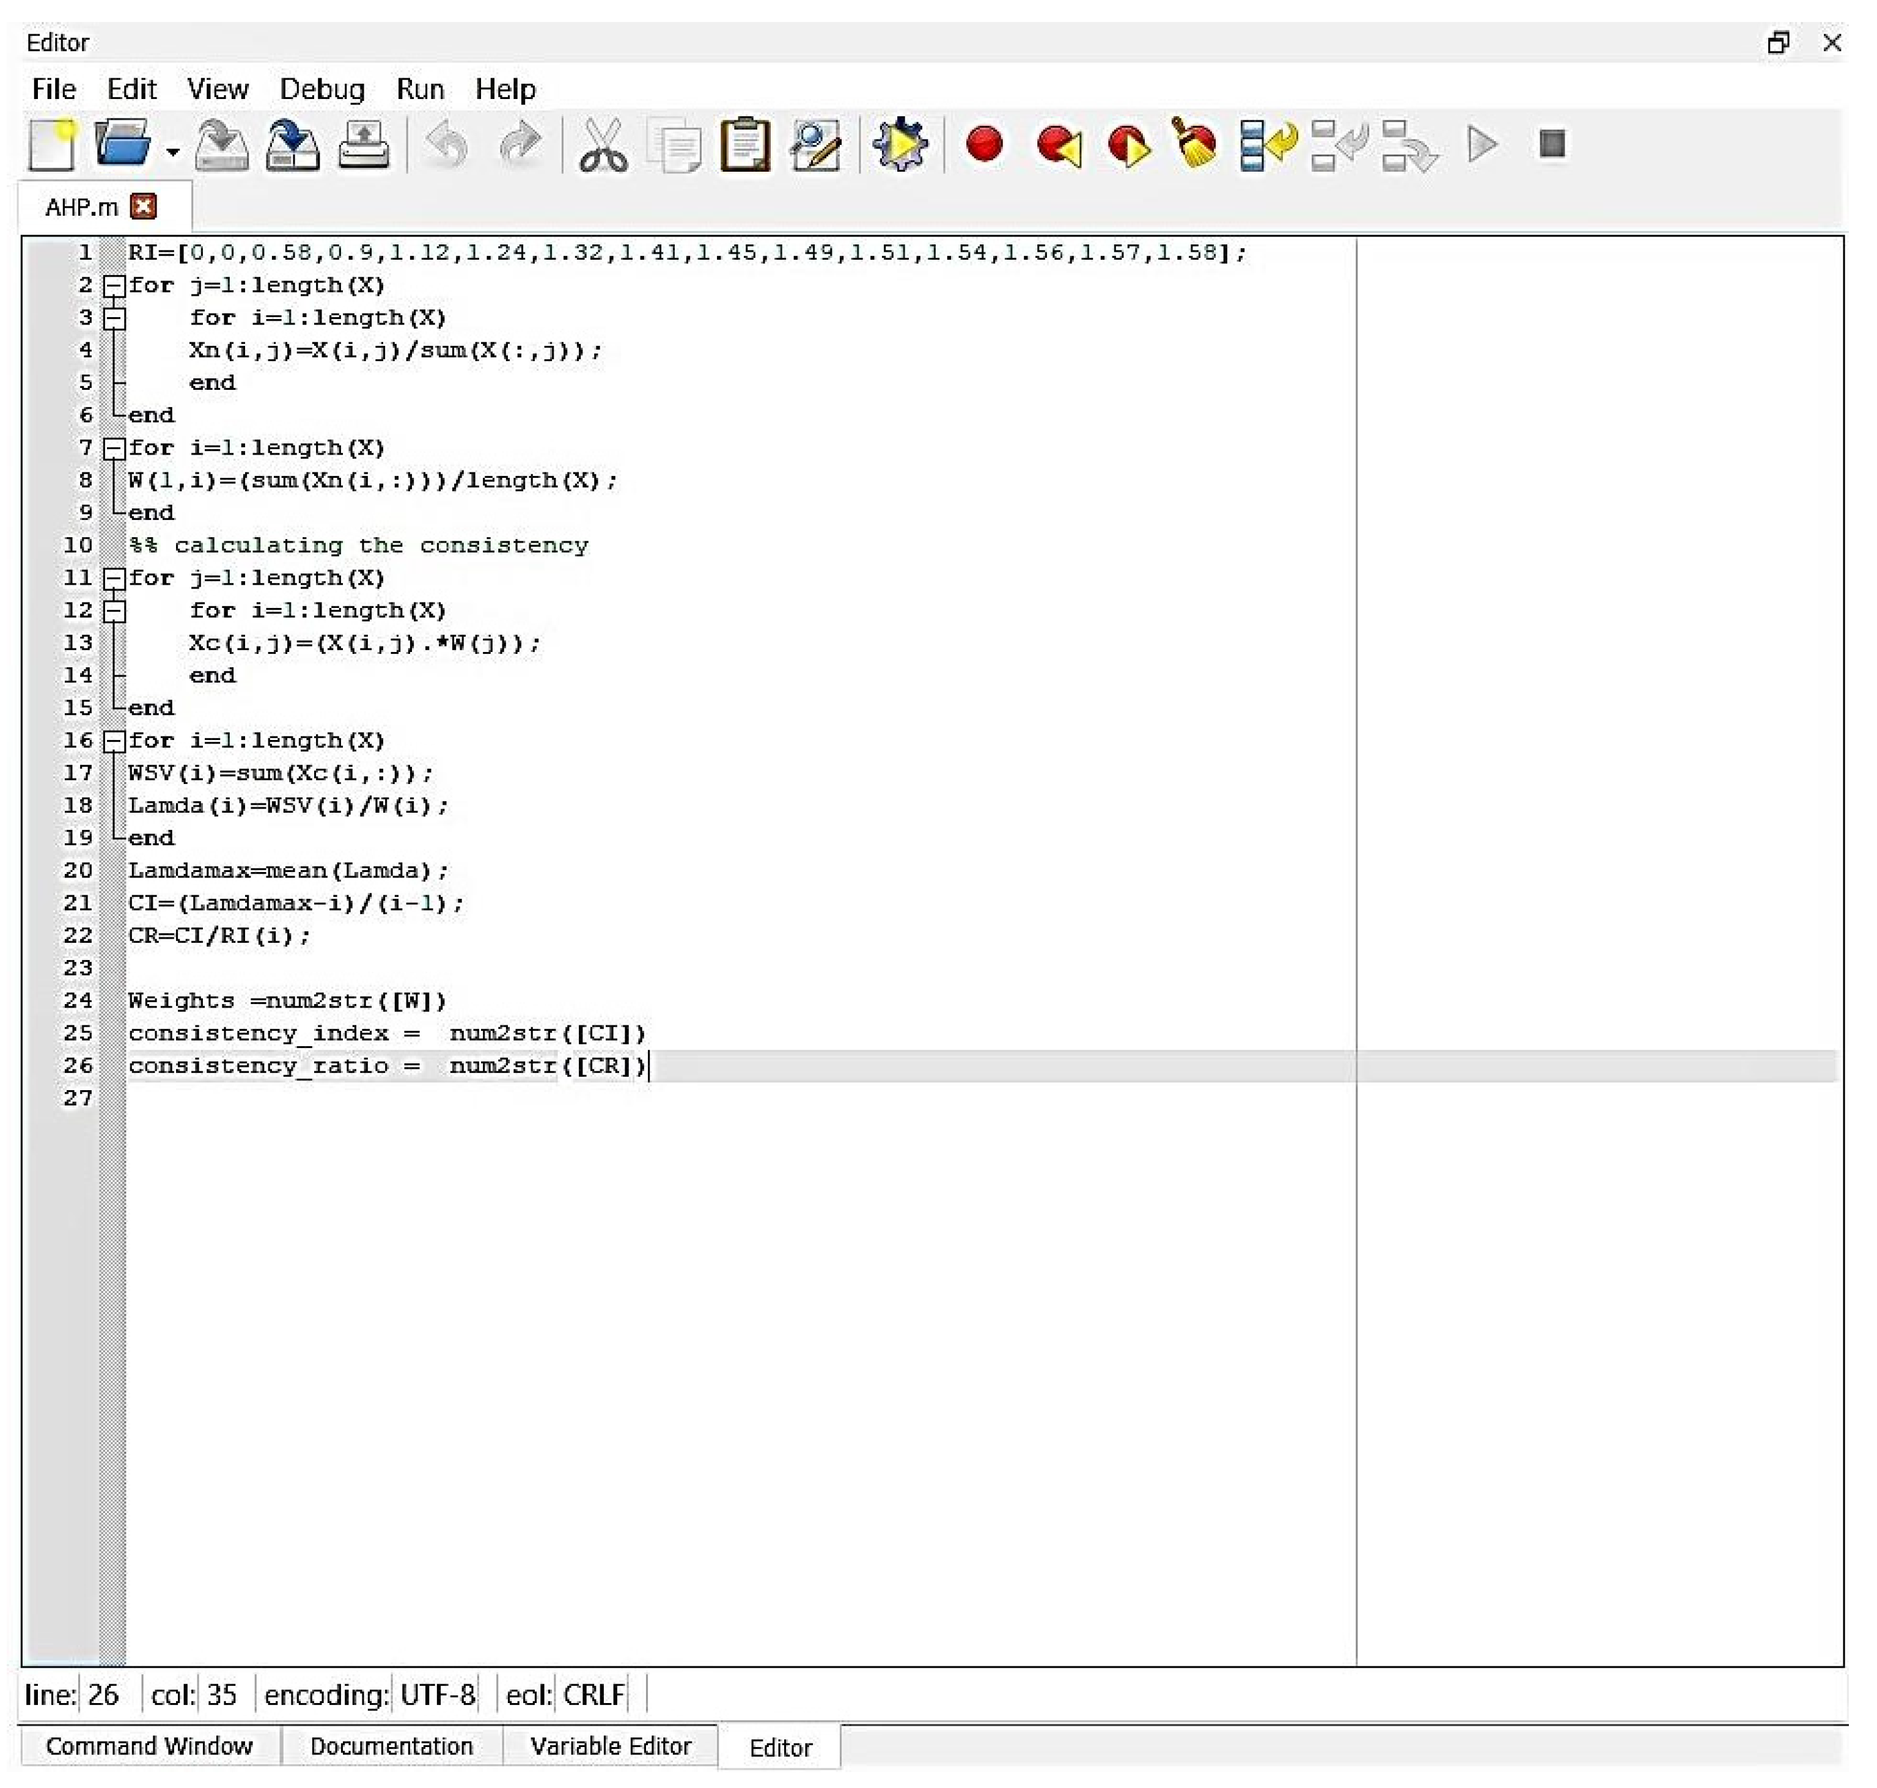Toggle breakpoint with red circle icon
Viewport: 1877px width, 1788px height.
coord(984,145)
